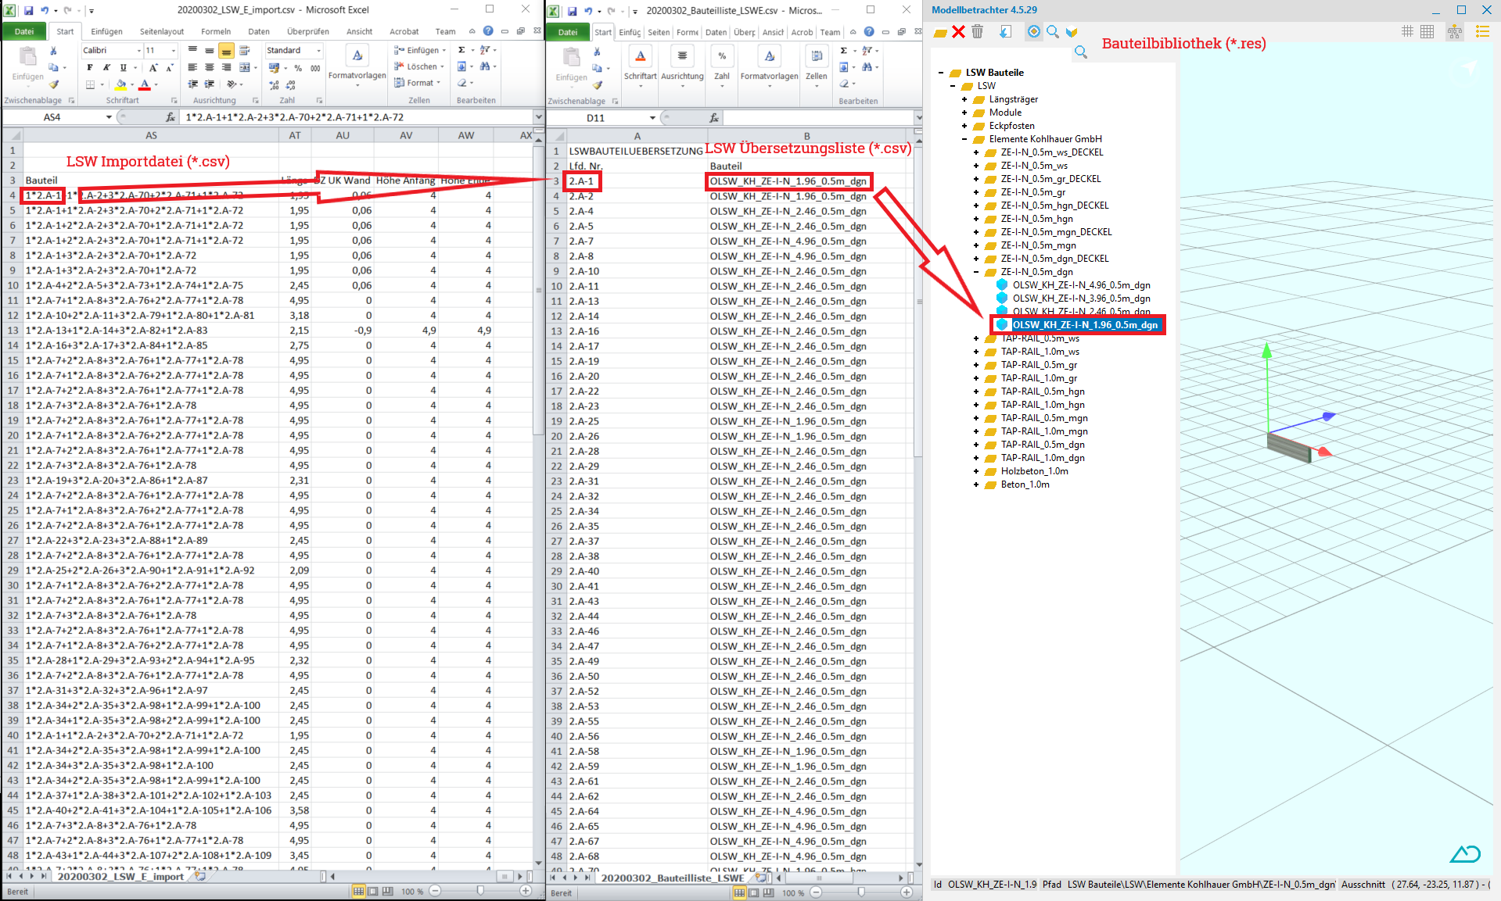This screenshot has width=1501, height=901.
Task: Toggle italic formatting in left Excel ribbon
Action: [x=106, y=68]
